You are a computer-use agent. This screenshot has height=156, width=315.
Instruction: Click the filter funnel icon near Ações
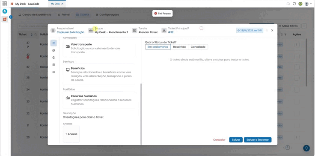(285, 35)
